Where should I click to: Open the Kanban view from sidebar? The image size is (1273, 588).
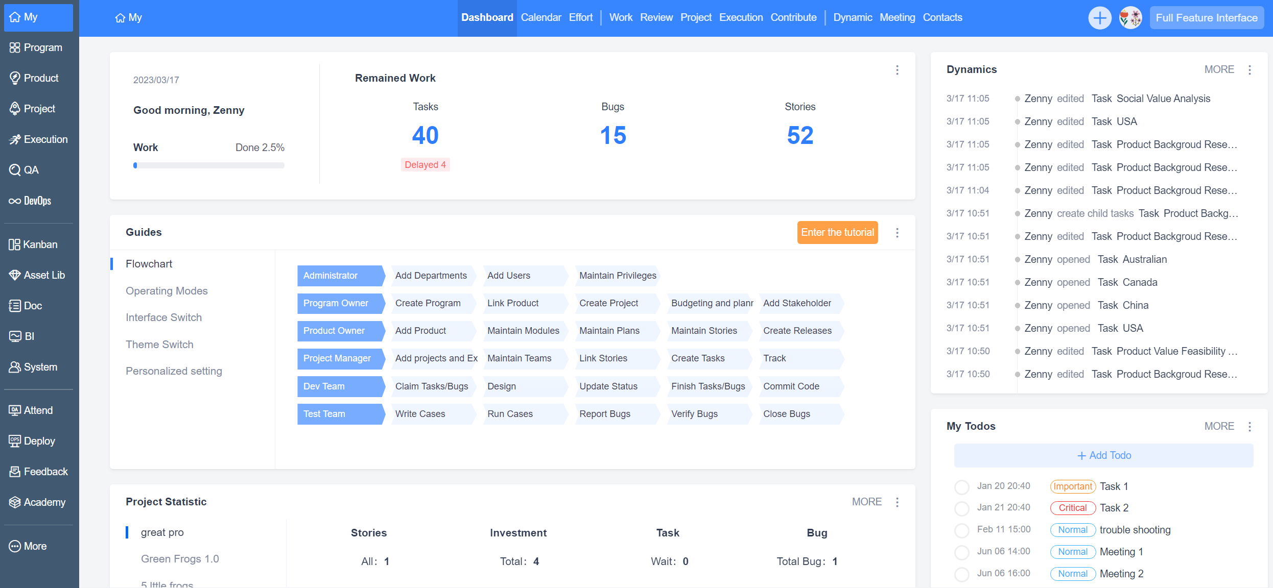(x=38, y=244)
